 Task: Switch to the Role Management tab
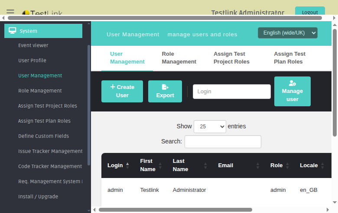coord(179,58)
